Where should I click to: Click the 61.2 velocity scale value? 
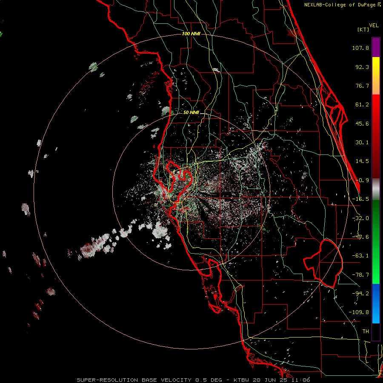(362, 105)
